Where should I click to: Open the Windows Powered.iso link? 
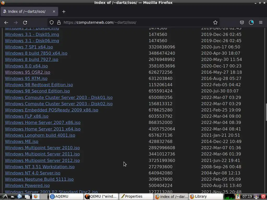(x=27, y=185)
